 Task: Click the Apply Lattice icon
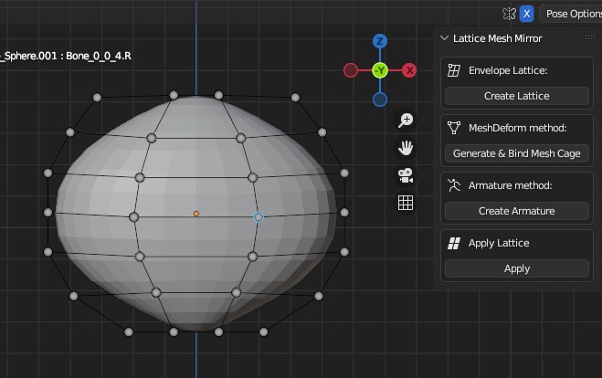tap(454, 243)
